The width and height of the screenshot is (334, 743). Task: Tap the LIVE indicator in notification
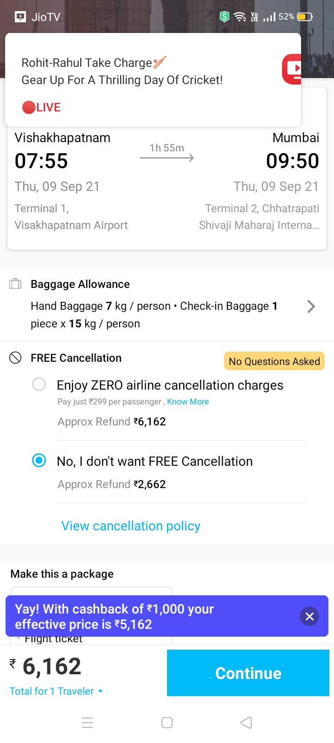tap(42, 107)
